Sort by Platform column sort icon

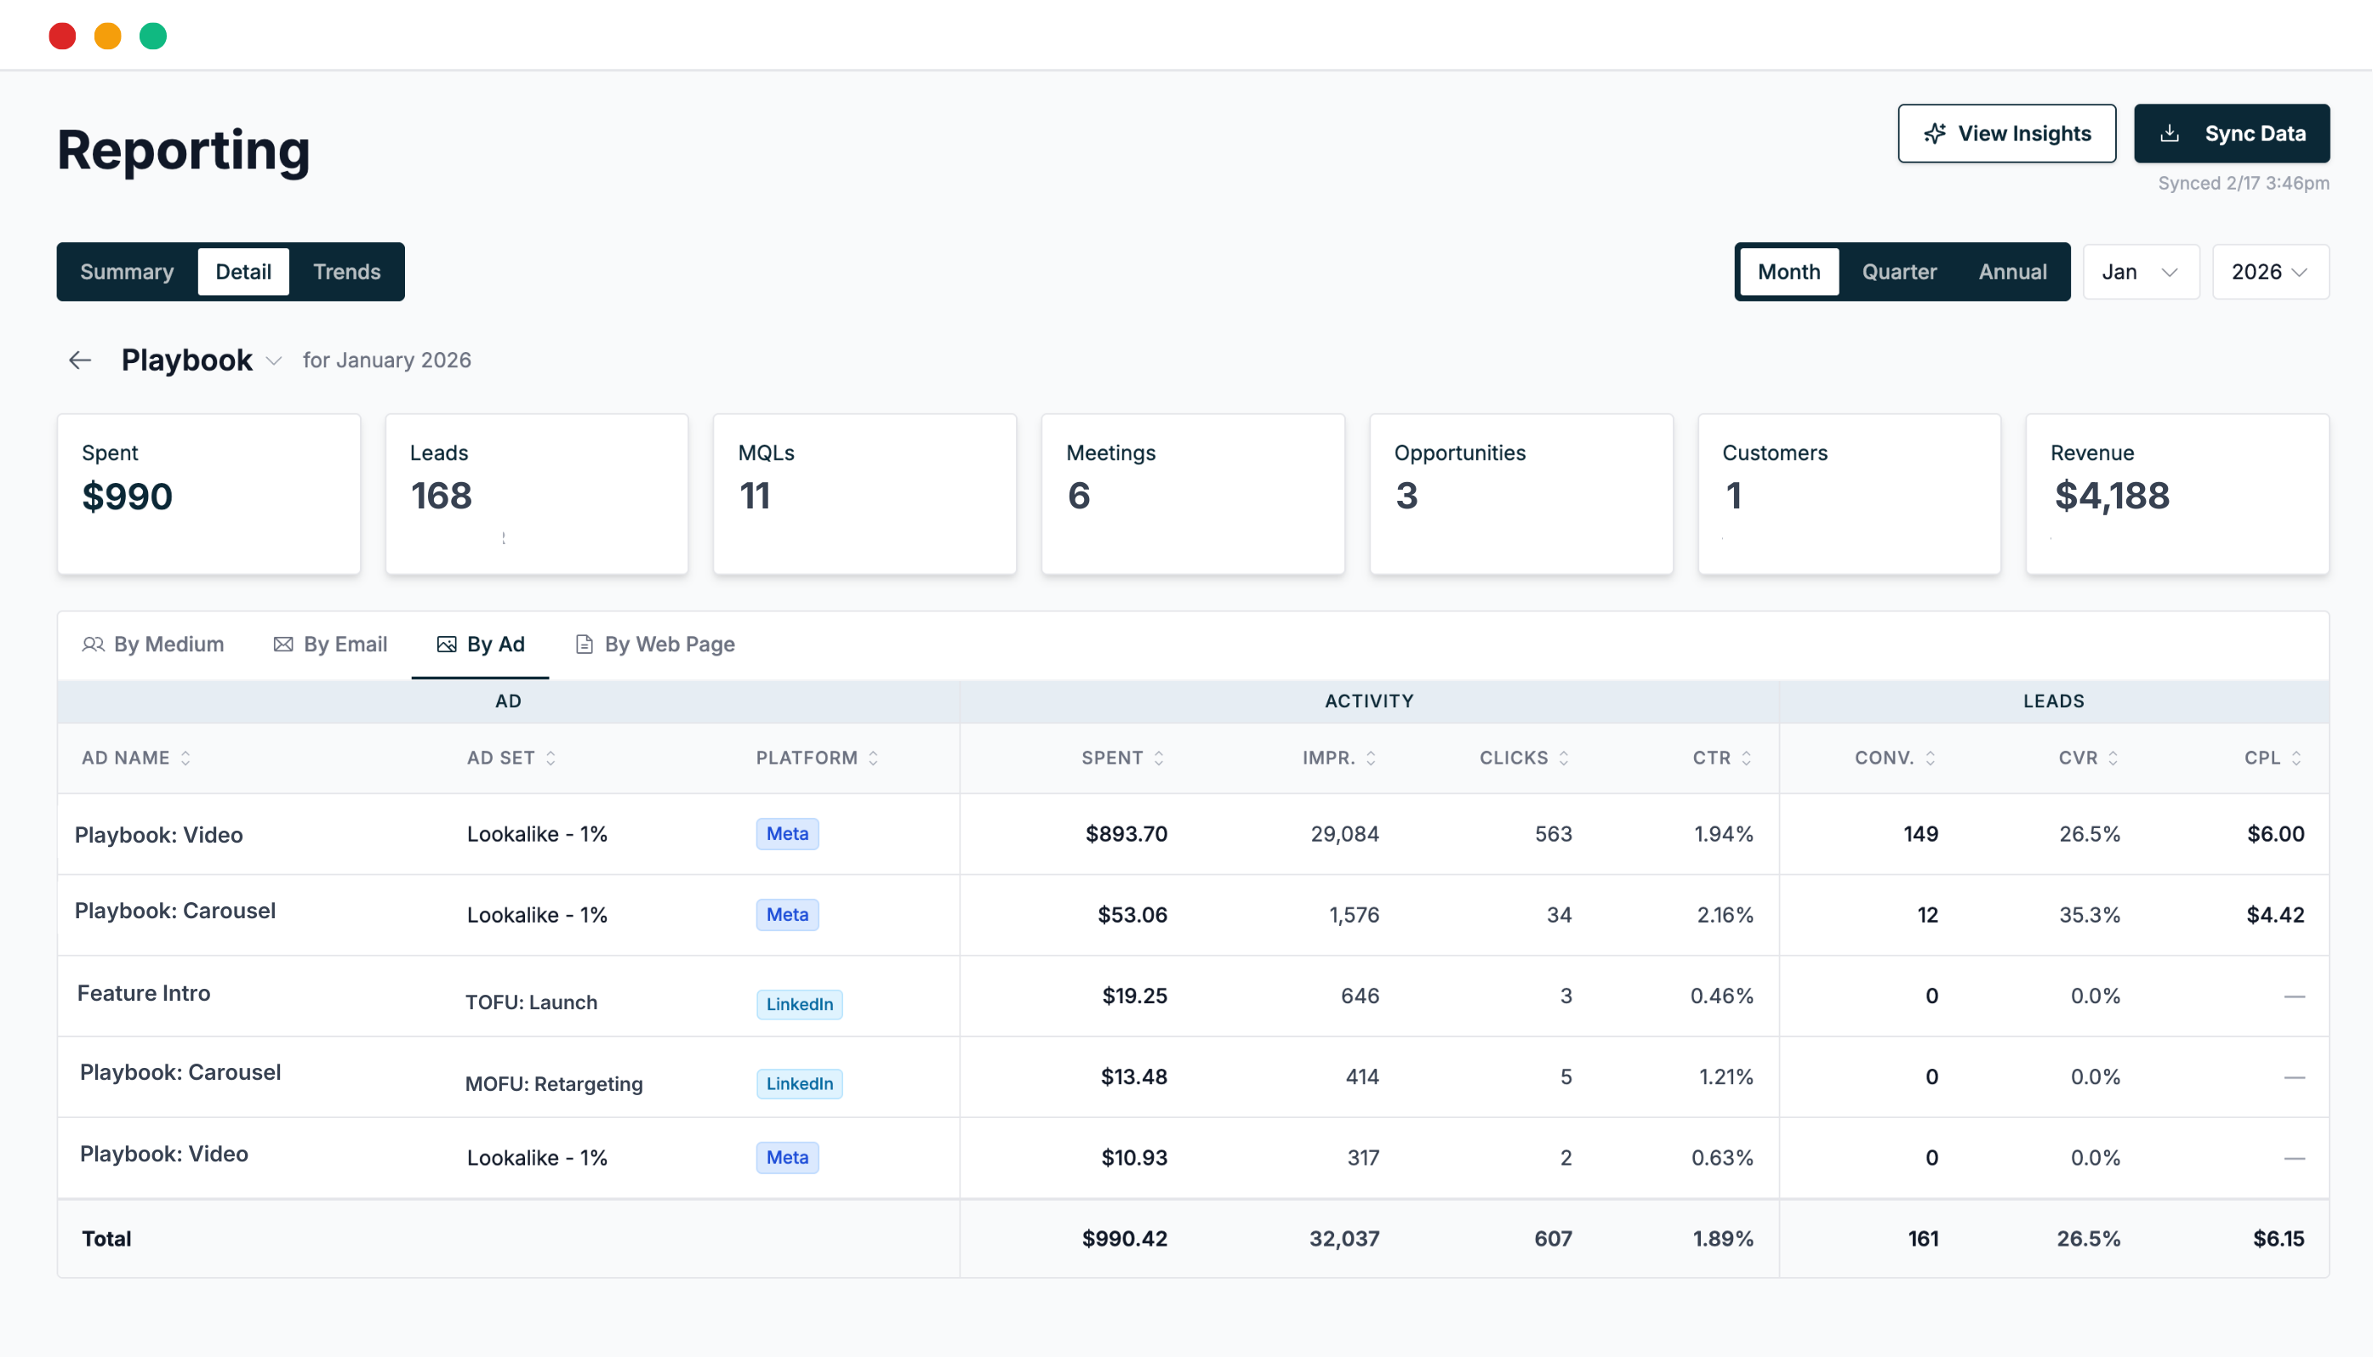[x=874, y=758]
